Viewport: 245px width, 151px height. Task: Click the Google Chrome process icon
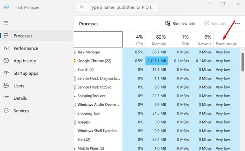(75, 61)
